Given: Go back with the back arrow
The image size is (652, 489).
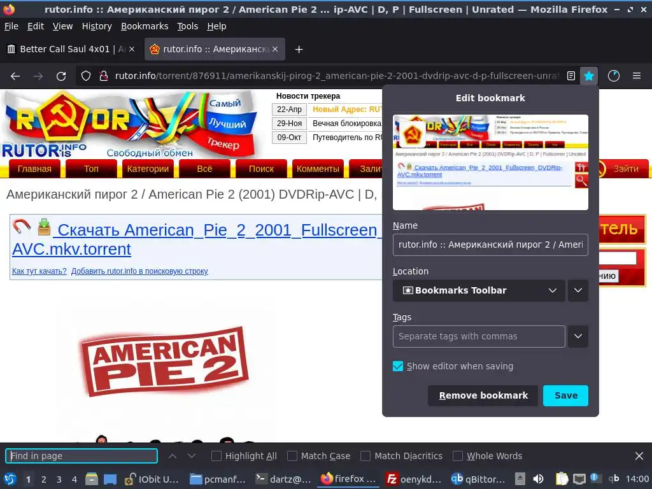Looking at the screenshot, I should (x=15, y=76).
